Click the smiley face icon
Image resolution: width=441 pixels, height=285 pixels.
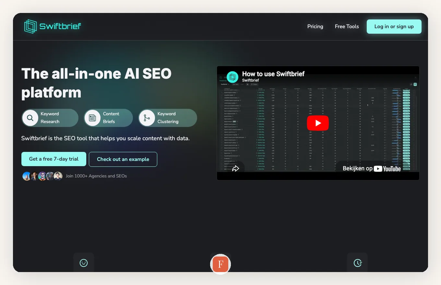pos(84,263)
